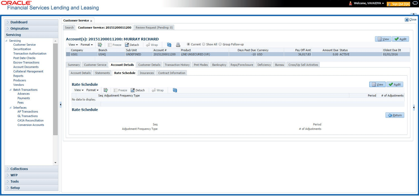Select the Show All radio button
This screenshot has width=419, height=196.
click(x=204, y=44)
